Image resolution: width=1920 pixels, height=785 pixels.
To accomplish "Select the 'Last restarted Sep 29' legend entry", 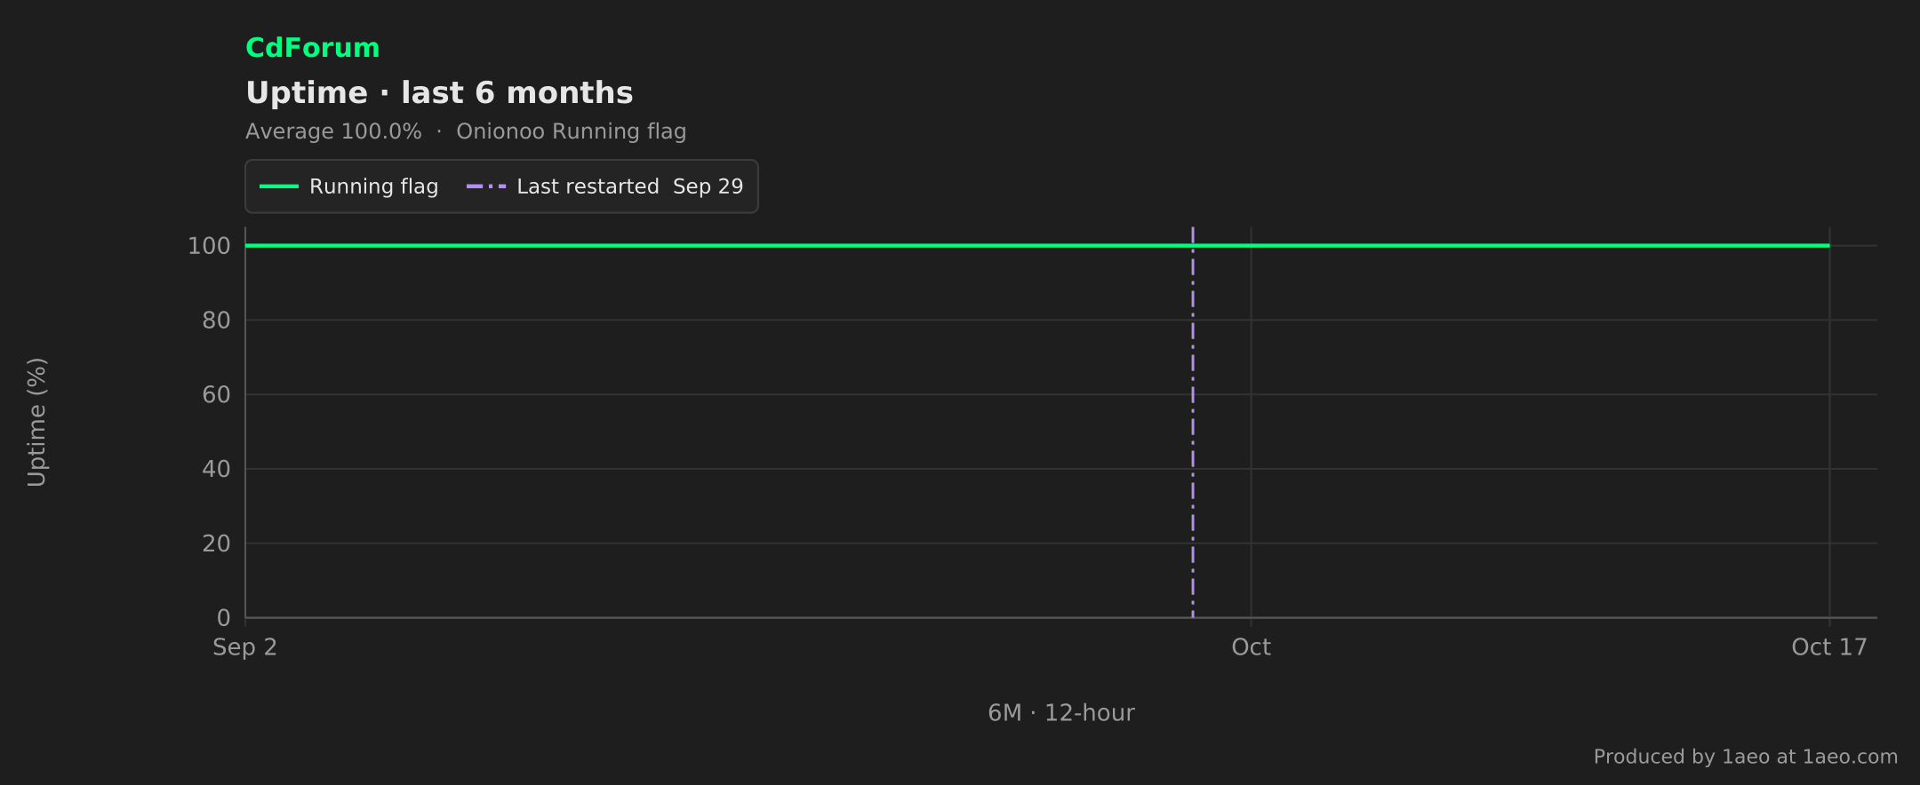I will 604,186.
